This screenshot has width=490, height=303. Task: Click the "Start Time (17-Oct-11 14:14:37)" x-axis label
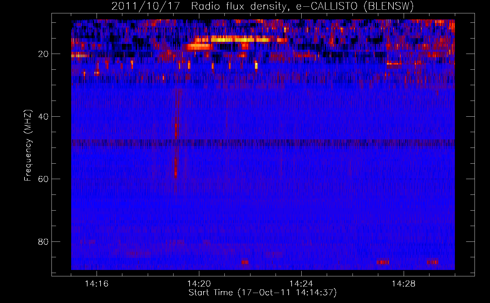pos(263,293)
